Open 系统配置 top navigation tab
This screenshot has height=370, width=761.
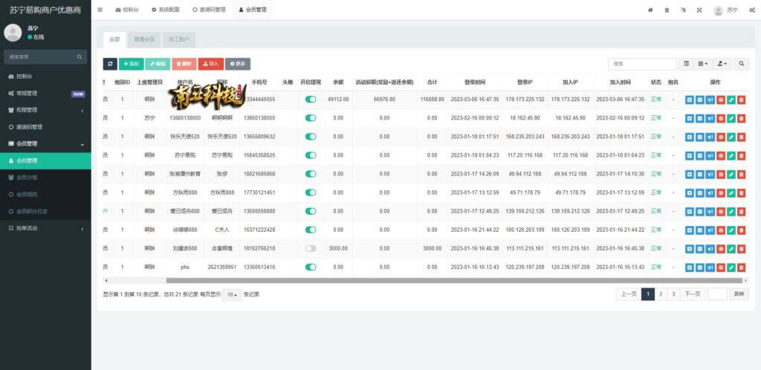pyautogui.click(x=164, y=10)
